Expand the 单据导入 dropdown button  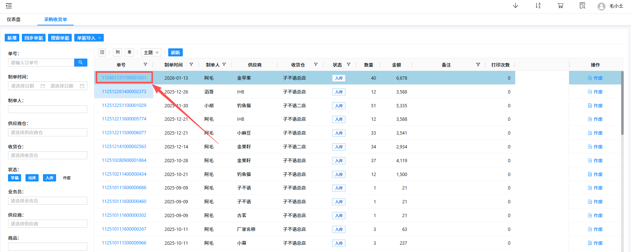(89, 38)
